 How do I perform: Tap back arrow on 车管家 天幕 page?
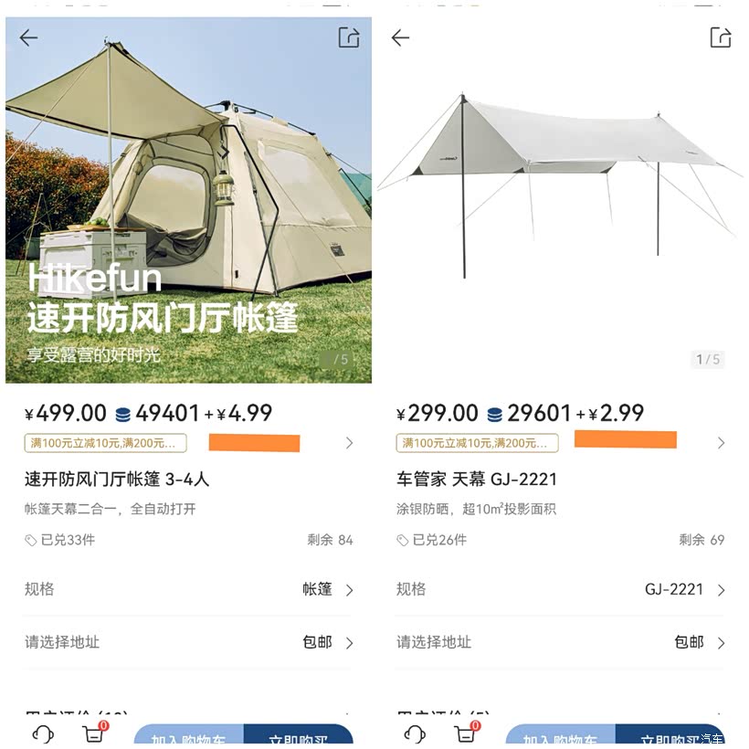click(x=400, y=37)
